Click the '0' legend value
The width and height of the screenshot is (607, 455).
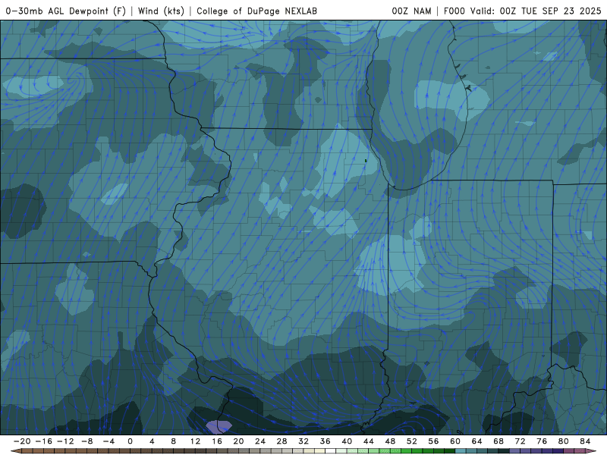pos(130,441)
